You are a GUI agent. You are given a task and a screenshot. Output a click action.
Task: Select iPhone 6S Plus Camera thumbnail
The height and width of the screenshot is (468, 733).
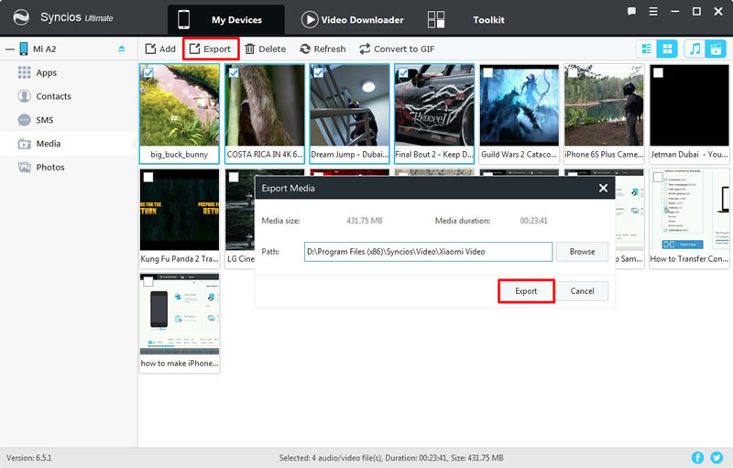pyautogui.click(x=604, y=105)
